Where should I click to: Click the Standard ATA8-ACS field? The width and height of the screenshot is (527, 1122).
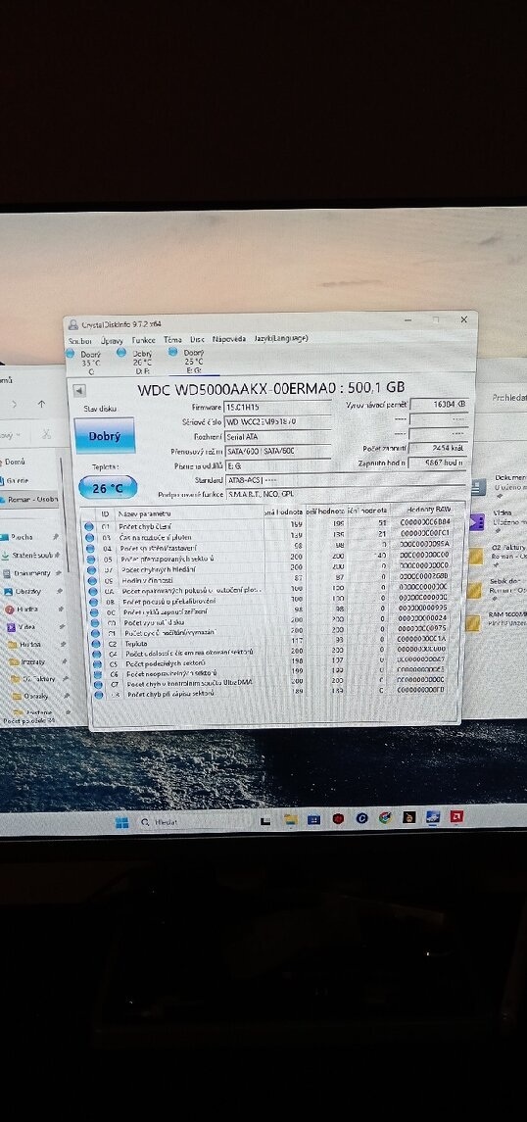[347, 480]
